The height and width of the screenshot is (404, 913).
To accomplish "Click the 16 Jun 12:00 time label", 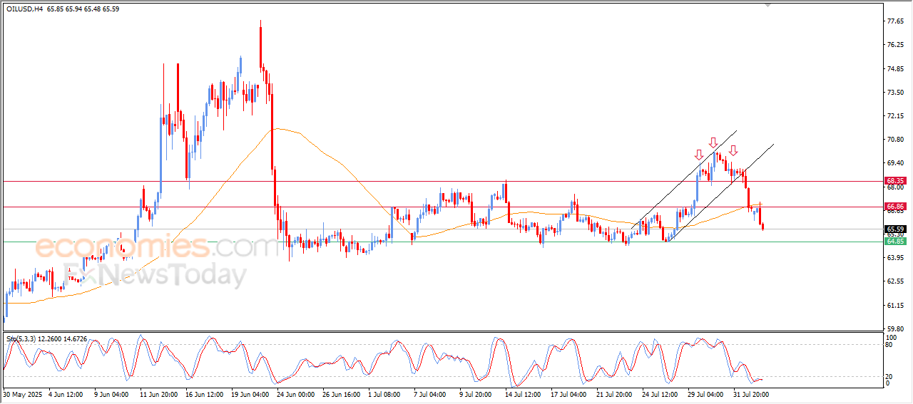I will (206, 393).
